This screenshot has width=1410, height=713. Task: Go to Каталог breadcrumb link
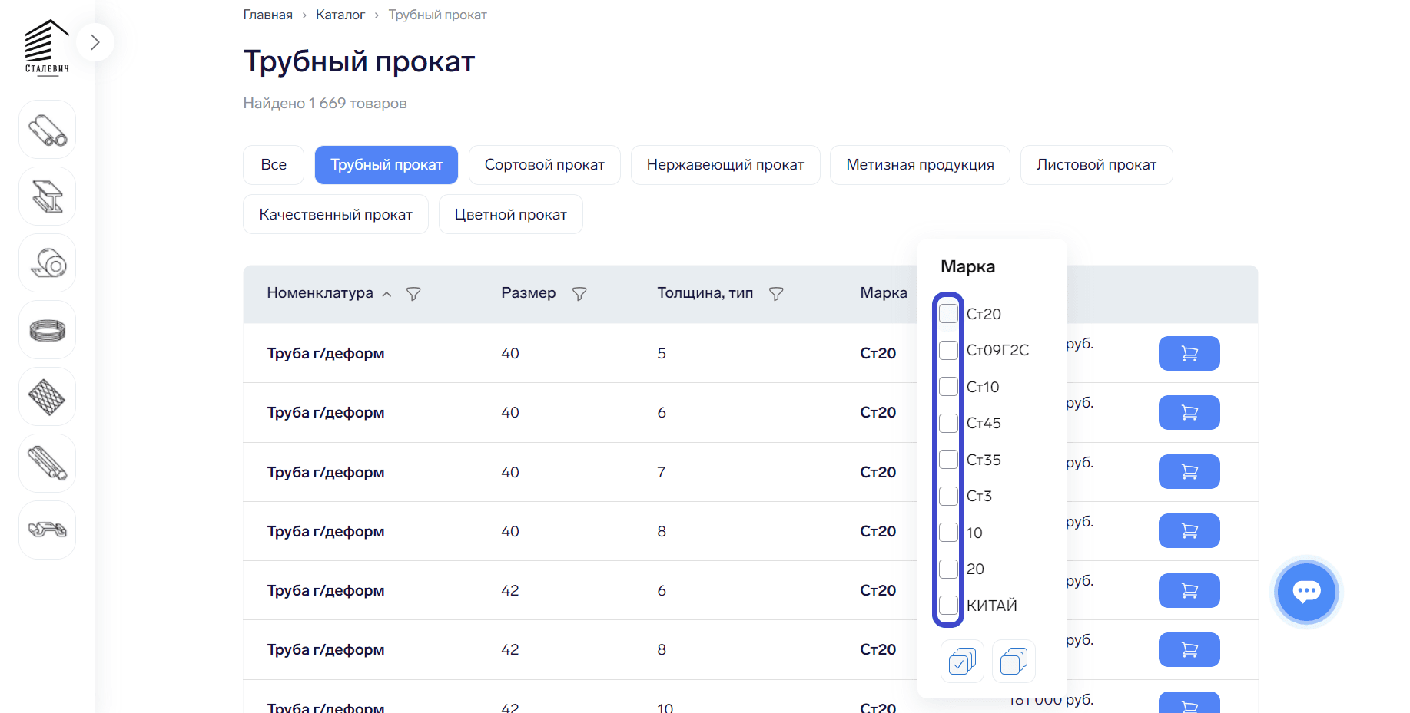click(340, 15)
